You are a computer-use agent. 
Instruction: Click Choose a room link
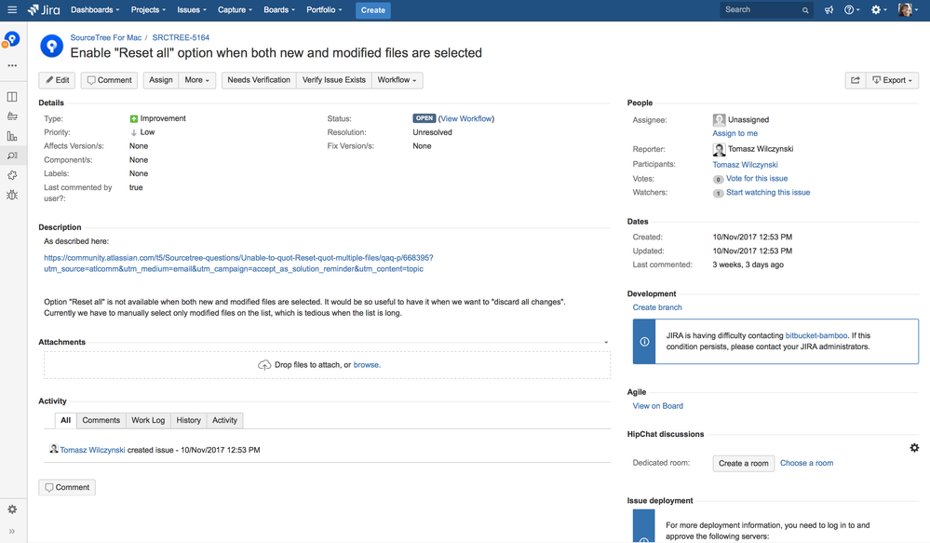pyautogui.click(x=806, y=463)
